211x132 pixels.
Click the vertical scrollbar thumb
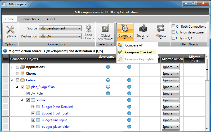[207, 70]
